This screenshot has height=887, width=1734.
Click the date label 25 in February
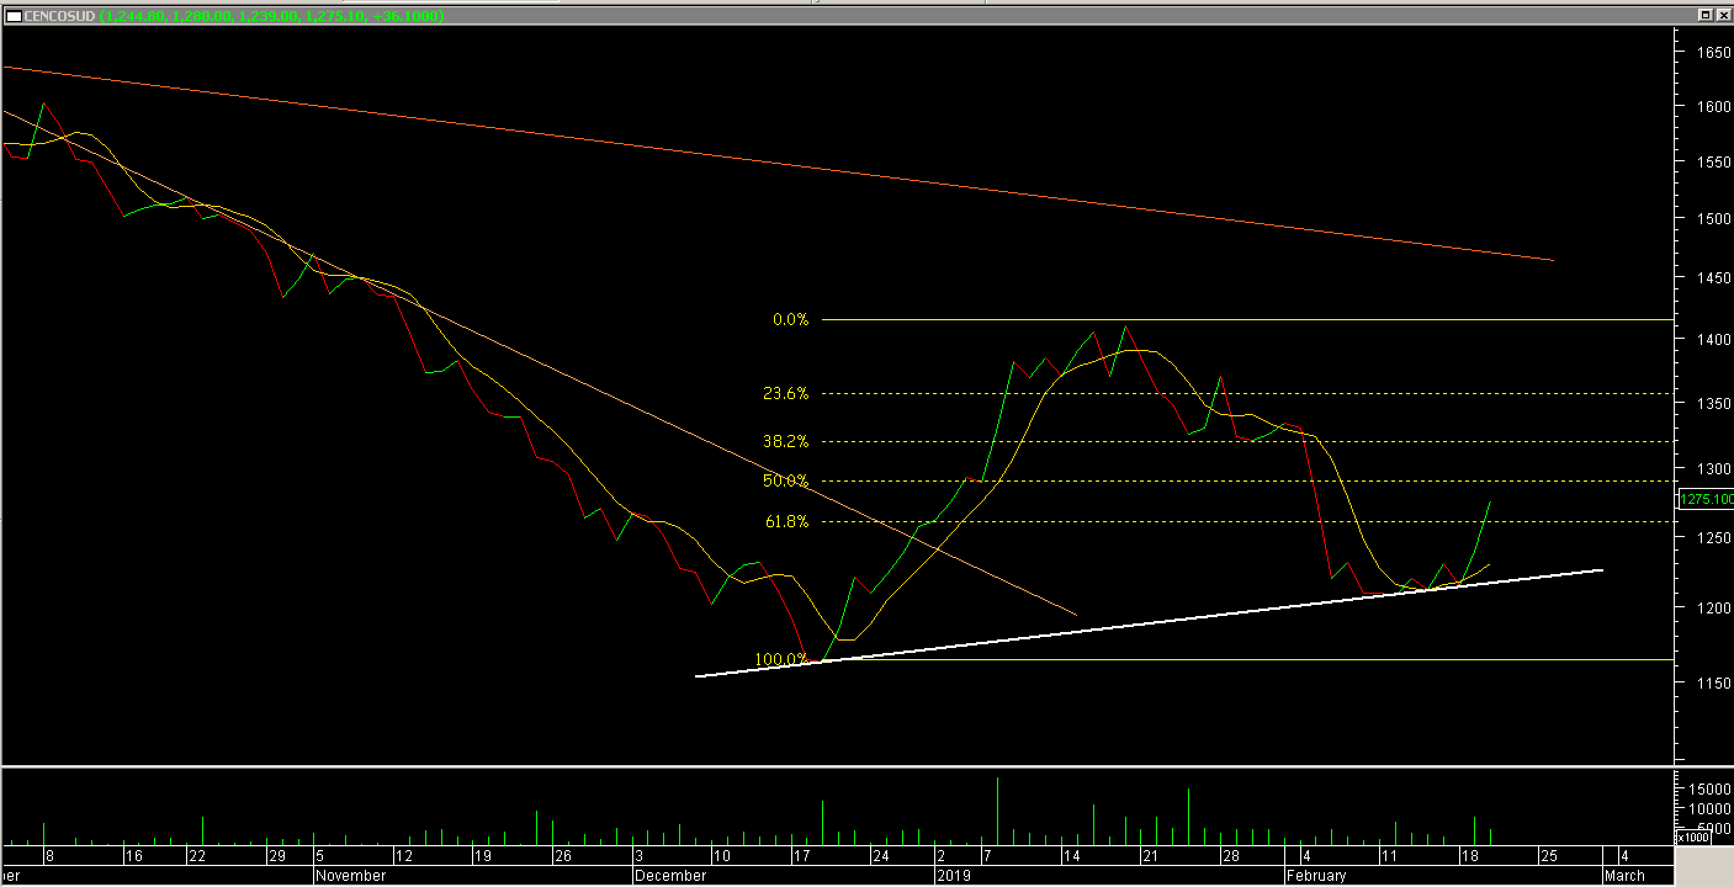(x=1549, y=856)
